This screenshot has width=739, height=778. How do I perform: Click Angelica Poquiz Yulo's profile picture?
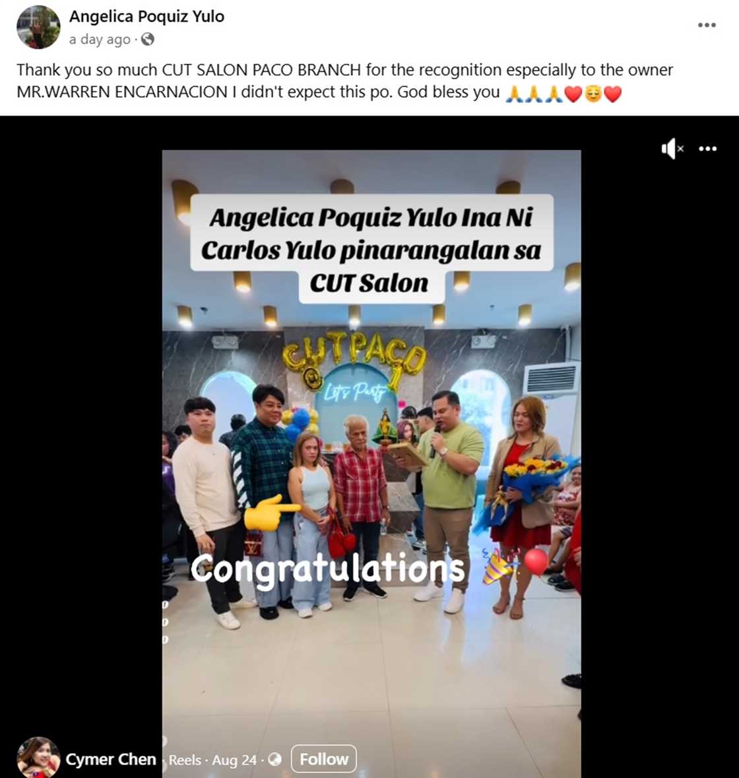point(38,27)
